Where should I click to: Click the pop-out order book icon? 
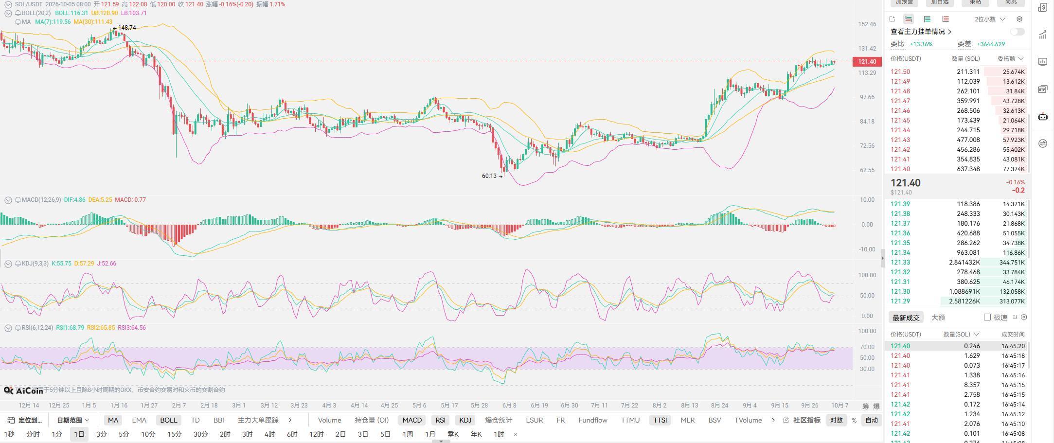[892, 19]
